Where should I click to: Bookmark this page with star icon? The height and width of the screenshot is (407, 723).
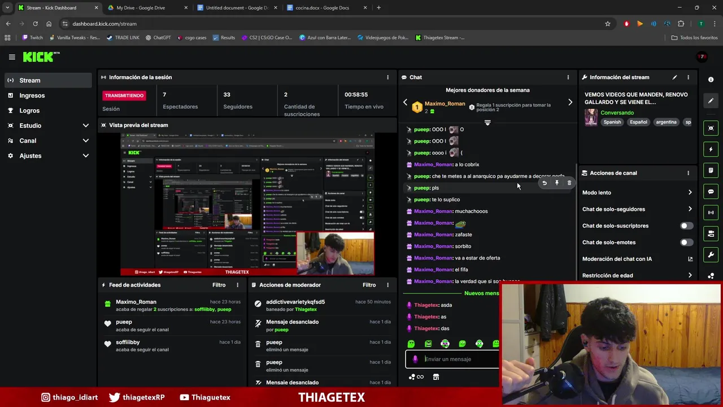point(608,24)
